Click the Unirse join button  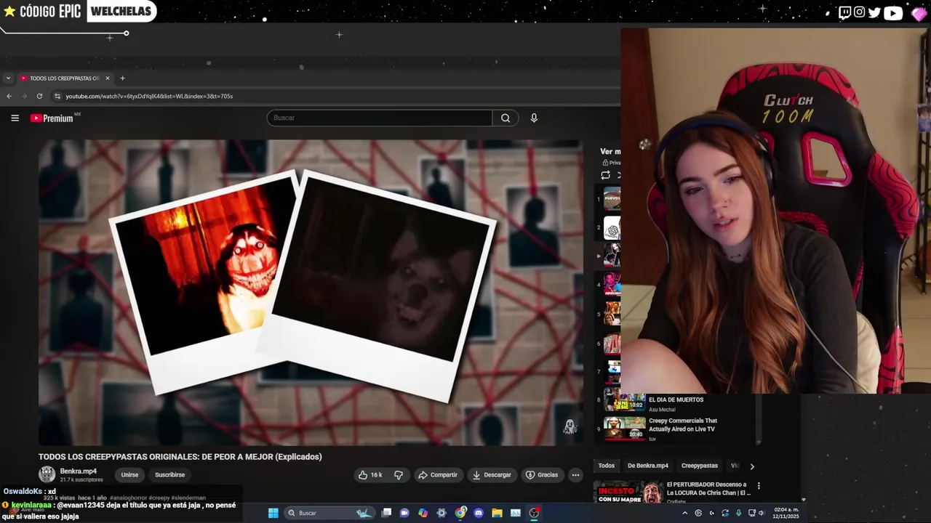coord(129,475)
